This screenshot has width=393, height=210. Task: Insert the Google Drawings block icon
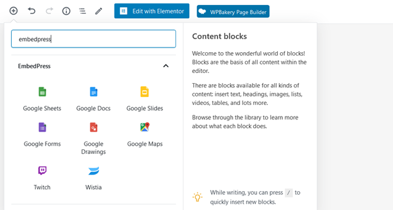tap(94, 127)
